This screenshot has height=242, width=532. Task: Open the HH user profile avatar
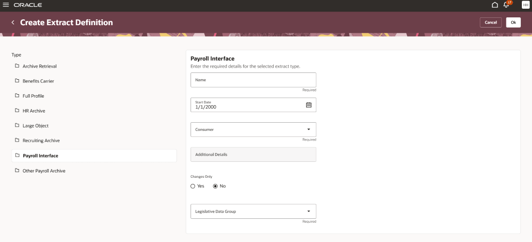point(525,5)
